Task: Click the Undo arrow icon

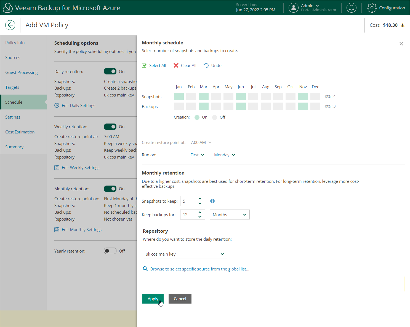Action: (x=206, y=65)
